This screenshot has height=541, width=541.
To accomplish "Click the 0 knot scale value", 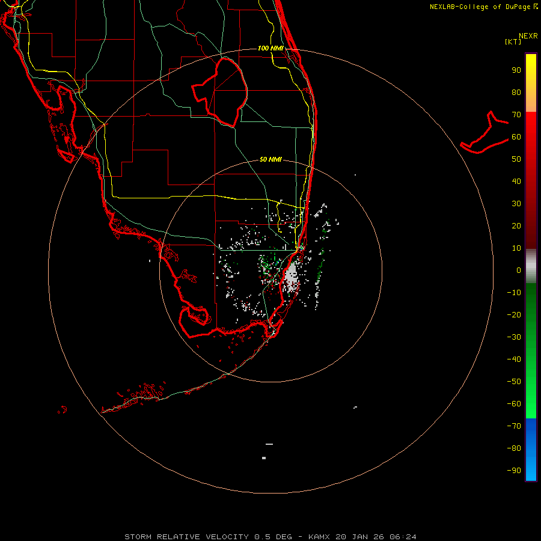I will 519,270.
